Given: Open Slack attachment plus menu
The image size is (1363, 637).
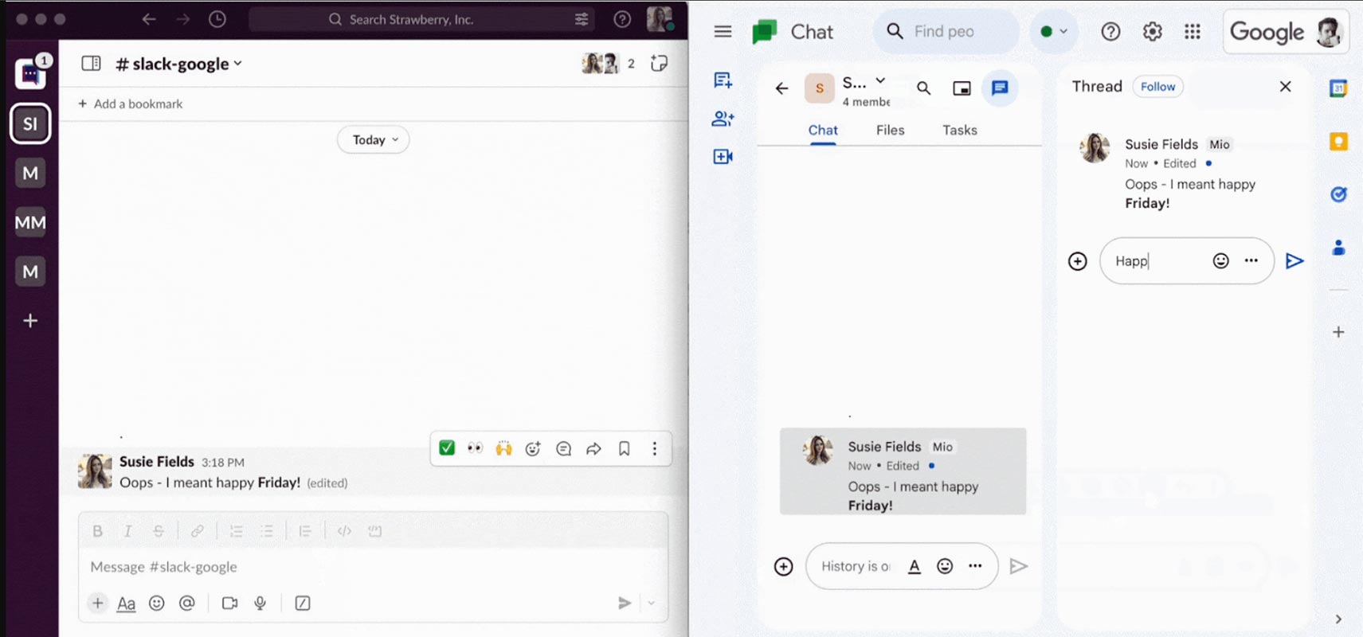Looking at the screenshot, I should 97,603.
